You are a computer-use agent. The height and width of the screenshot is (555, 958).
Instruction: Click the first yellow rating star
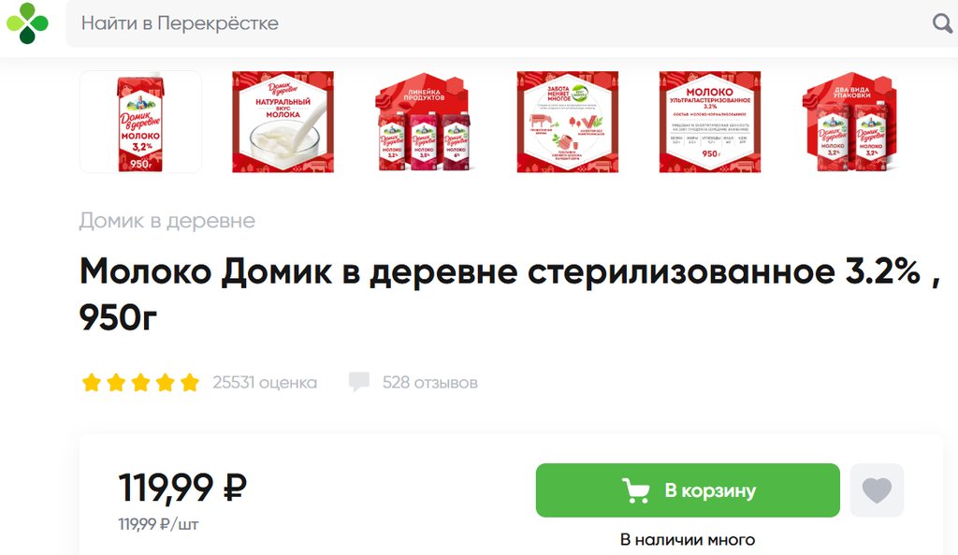pos(92,383)
